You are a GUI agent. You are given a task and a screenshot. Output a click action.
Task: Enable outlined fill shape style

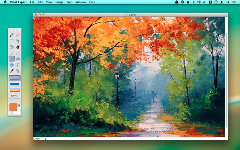pyautogui.click(x=15, y=90)
